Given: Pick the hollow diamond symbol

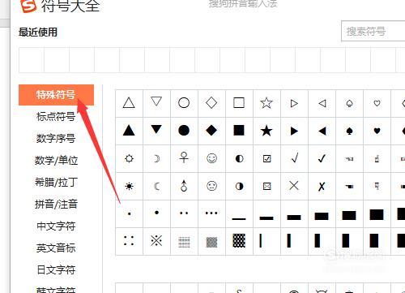Looking at the screenshot, I should [211, 103].
